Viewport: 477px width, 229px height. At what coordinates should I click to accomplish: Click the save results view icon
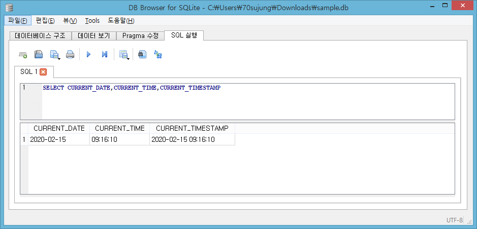click(124, 55)
